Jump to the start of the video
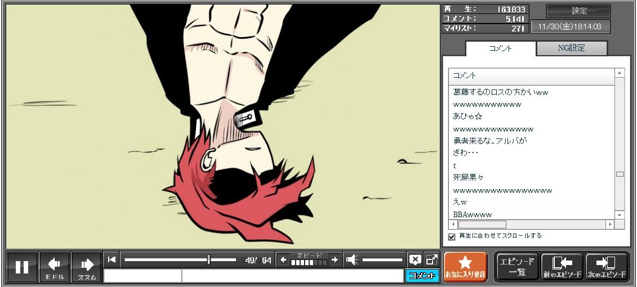 tap(112, 259)
